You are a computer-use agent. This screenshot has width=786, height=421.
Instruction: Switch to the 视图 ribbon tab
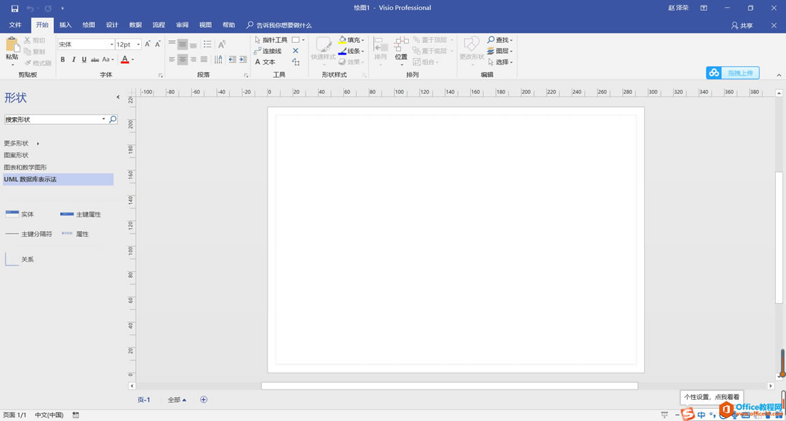[x=205, y=25]
